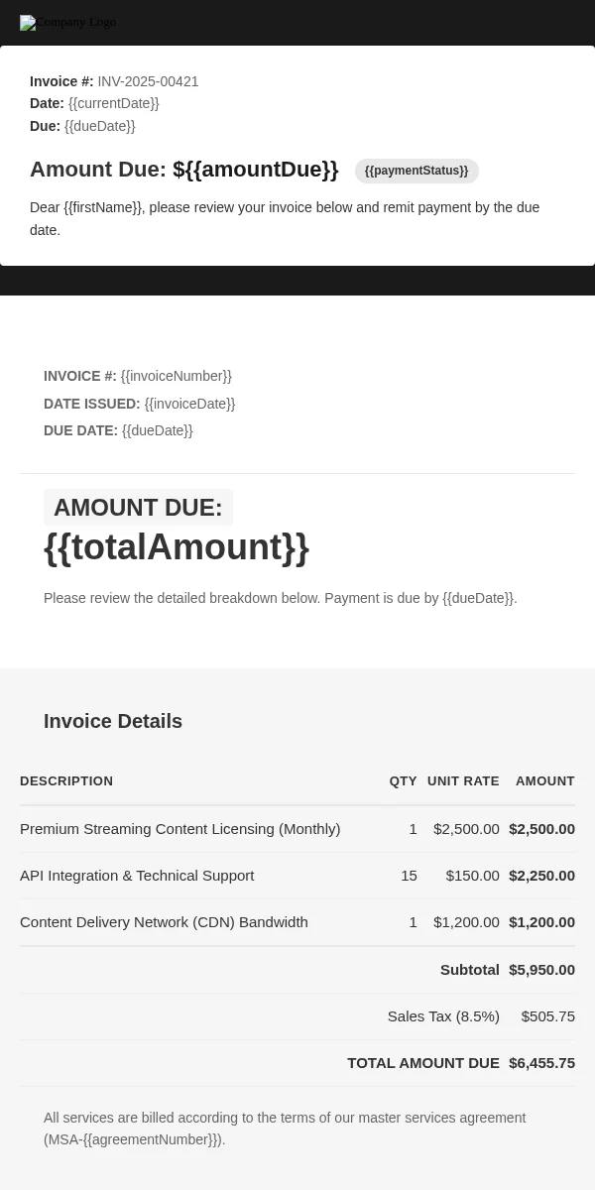
Task: Select the API Integration & Technical Support row
Action: pos(297,876)
